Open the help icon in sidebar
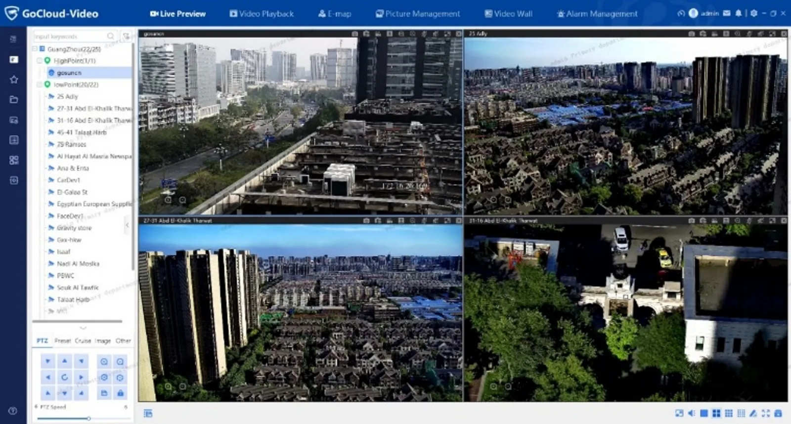Screen dimensions: 791x424 13,411
